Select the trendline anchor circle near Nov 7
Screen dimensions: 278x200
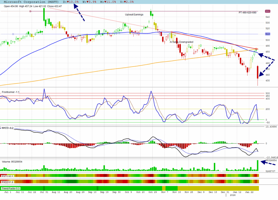pos(172,32)
